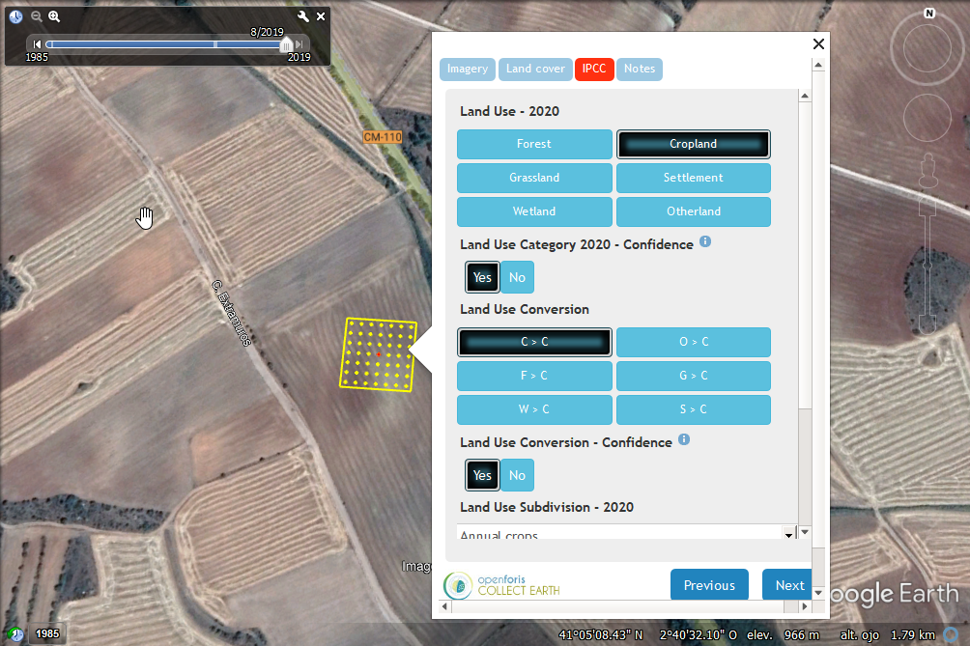The width and height of the screenshot is (970, 646).
Task: Set Land Use Category confidence to No
Action: (x=517, y=277)
